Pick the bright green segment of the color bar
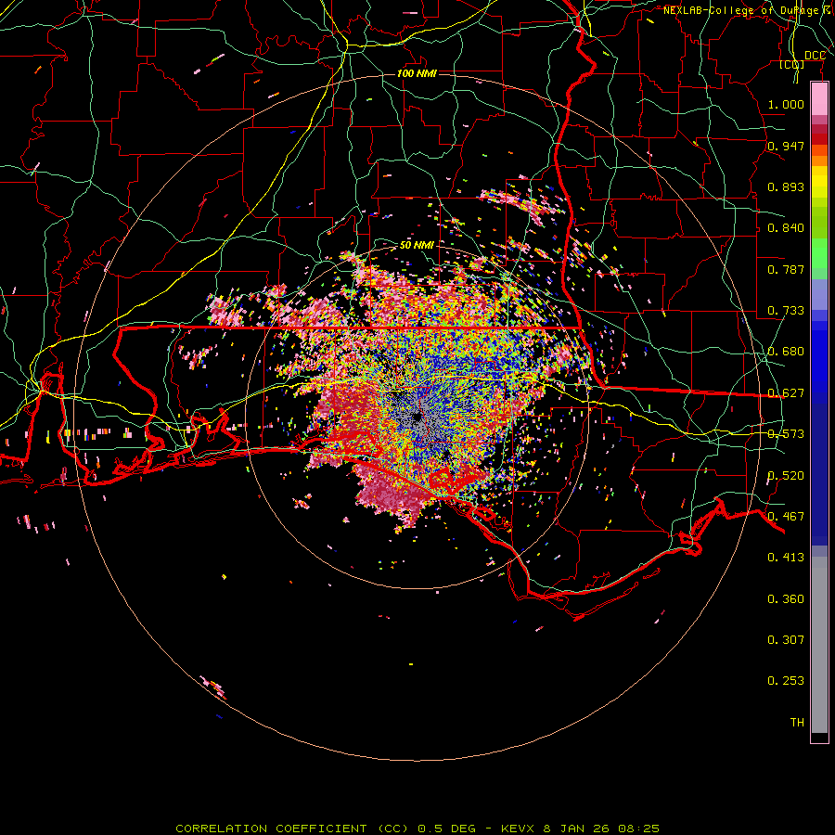This screenshot has height=835, width=835. pyautogui.click(x=819, y=253)
